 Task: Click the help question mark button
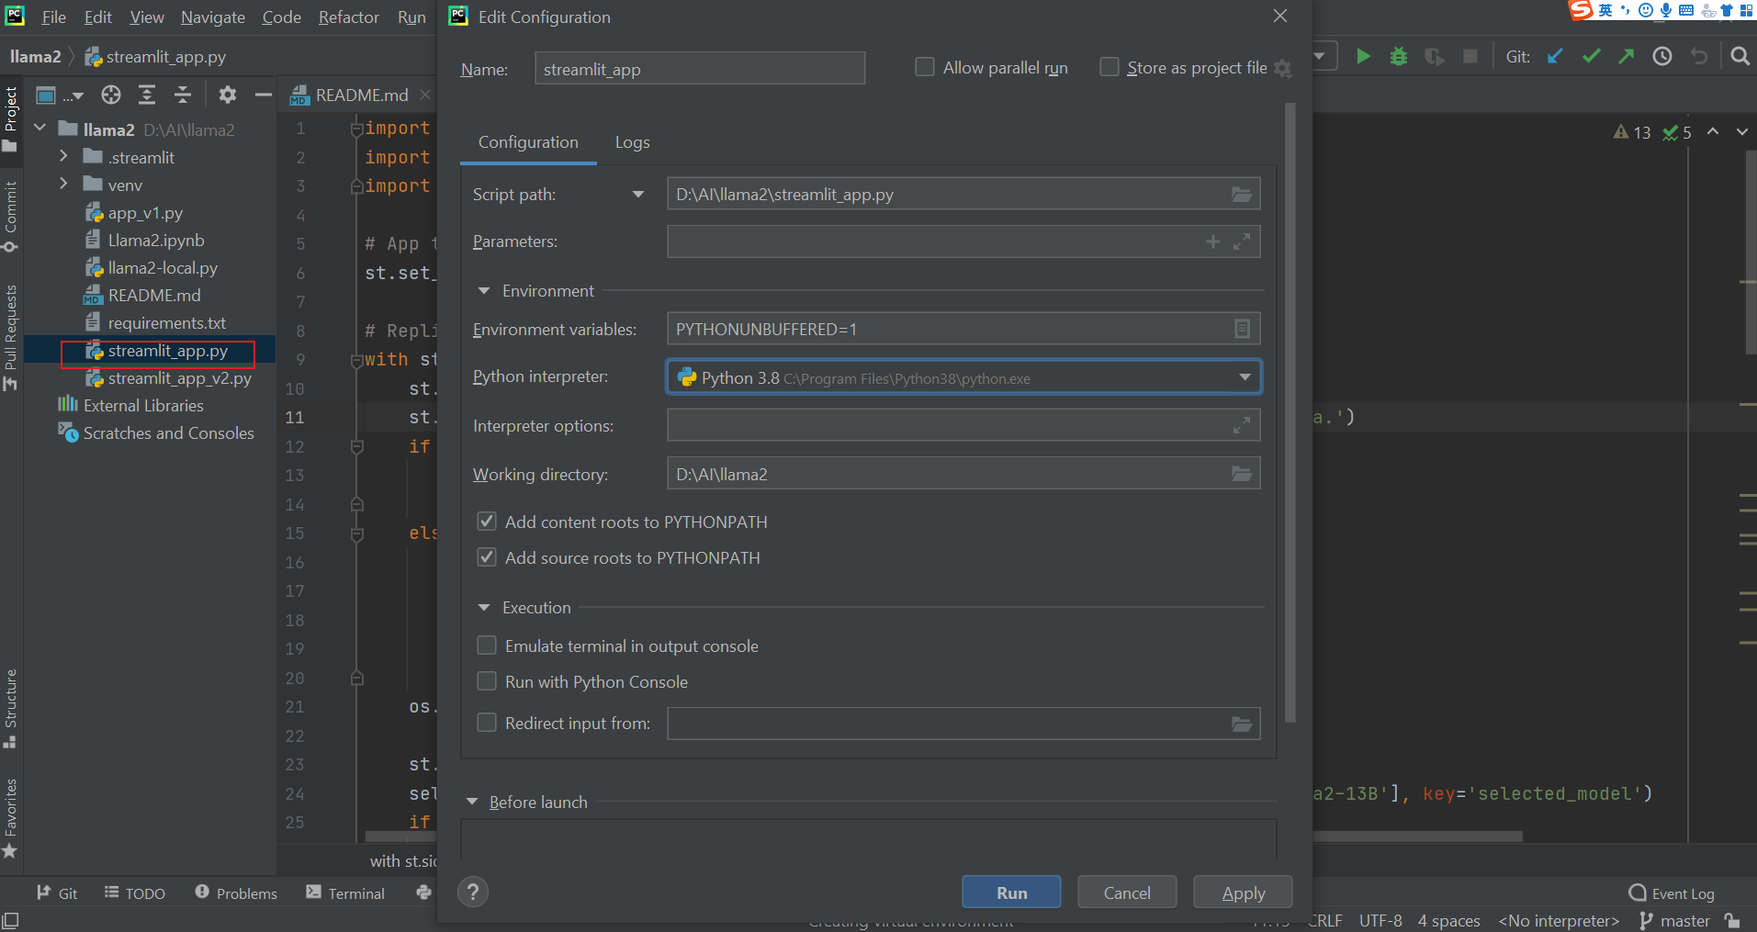(x=473, y=892)
